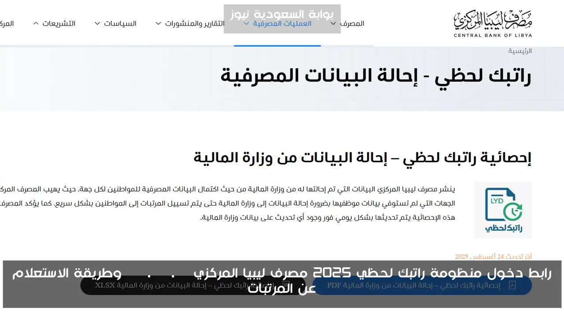The height and width of the screenshot is (317, 564).
Task: Open the السياسات menu item
Action: (x=120, y=23)
